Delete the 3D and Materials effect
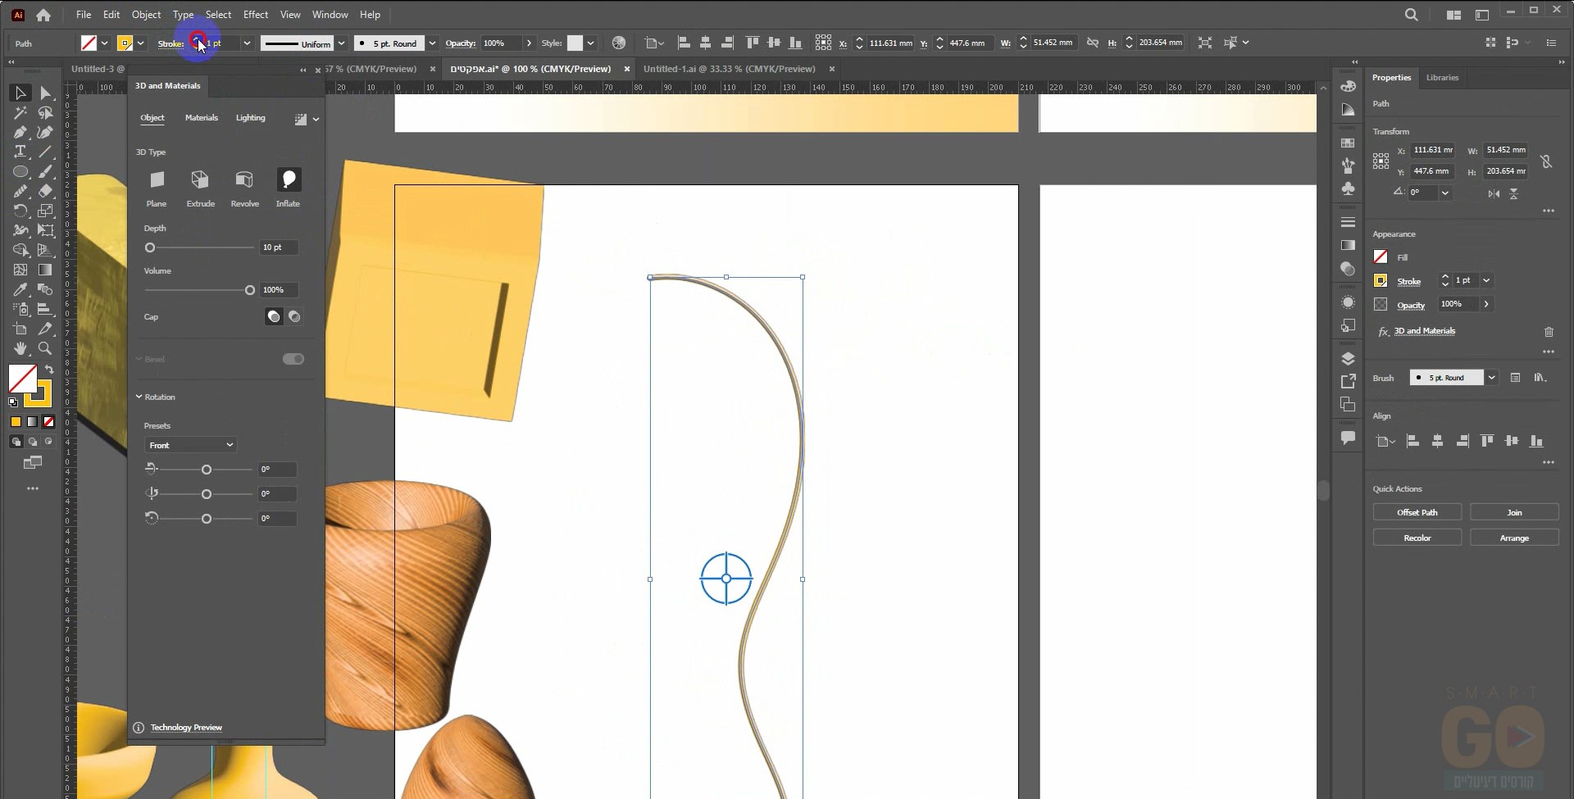1574x799 pixels. pyautogui.click(x=1549, y=332)
